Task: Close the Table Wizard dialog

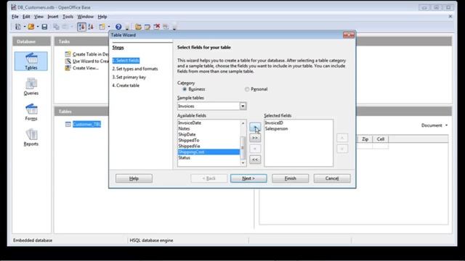Action: [349, 35]
